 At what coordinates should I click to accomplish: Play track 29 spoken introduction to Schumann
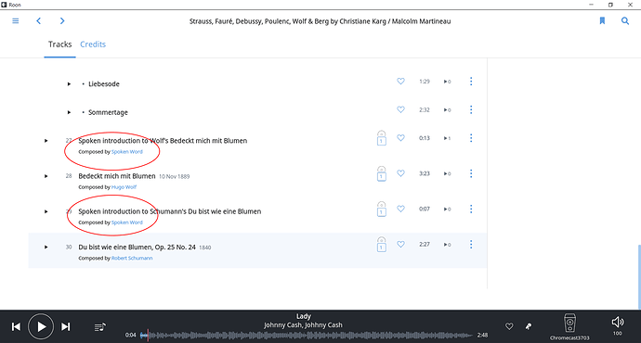(46, 211)
